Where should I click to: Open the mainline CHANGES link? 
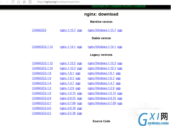tap(39, 30)
